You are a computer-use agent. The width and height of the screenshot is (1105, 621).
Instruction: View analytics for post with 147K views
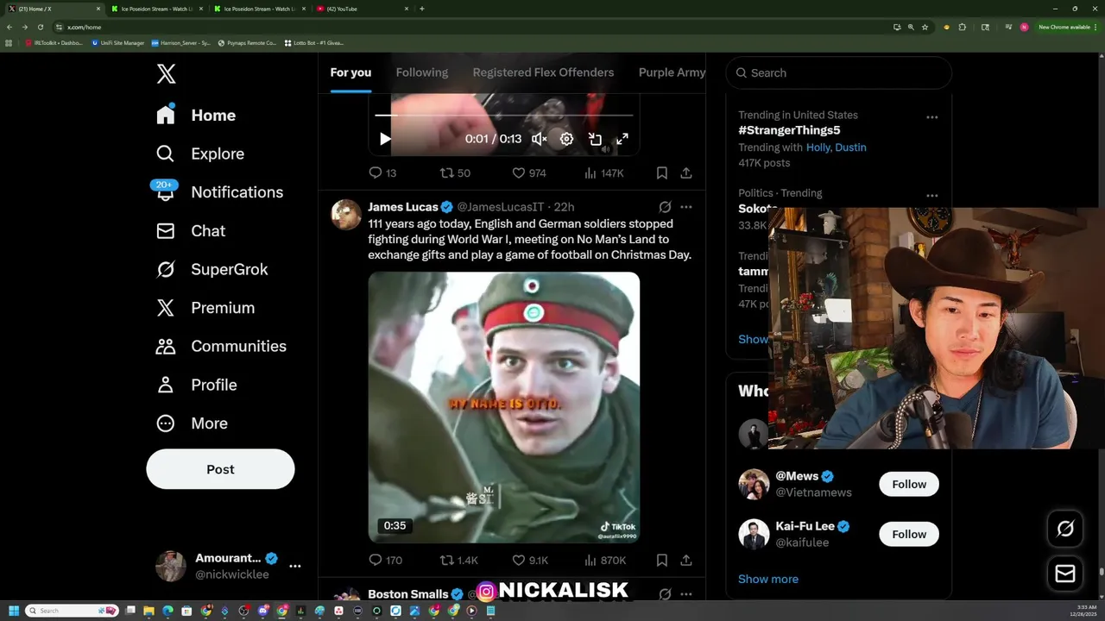point(603,172)
